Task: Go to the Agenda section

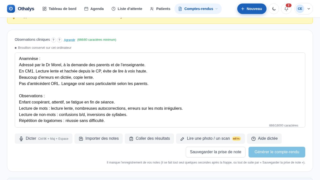Action: pos(94,9)
